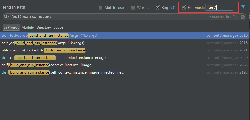This screenshot has width=250, height=120.
Task: Select def _do_build_and_run_instance result line 2050
Action: click(x=89, y=58)
